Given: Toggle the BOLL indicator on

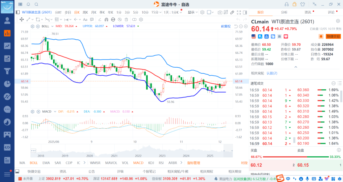Looking at the screenshot, I should point(34,163).
